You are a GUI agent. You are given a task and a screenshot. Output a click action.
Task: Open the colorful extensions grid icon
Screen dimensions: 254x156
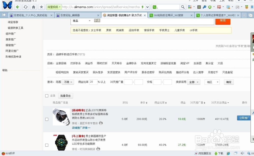(x=190, y=7)
